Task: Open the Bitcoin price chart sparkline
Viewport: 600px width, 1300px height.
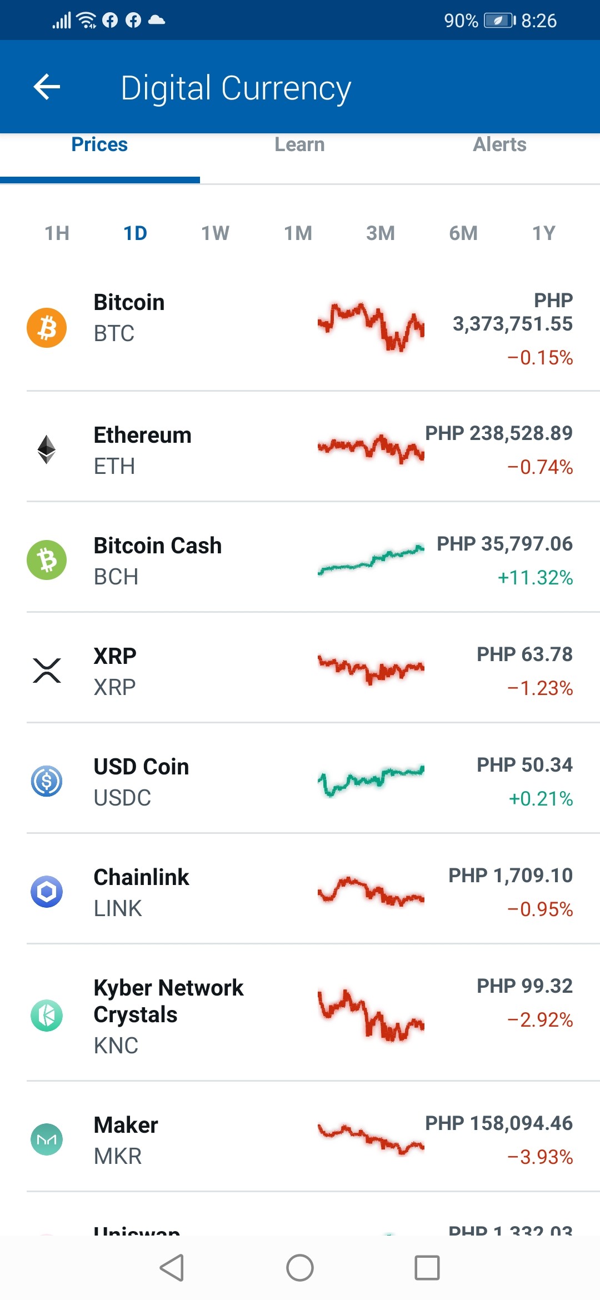Action: tap(371, 328)
